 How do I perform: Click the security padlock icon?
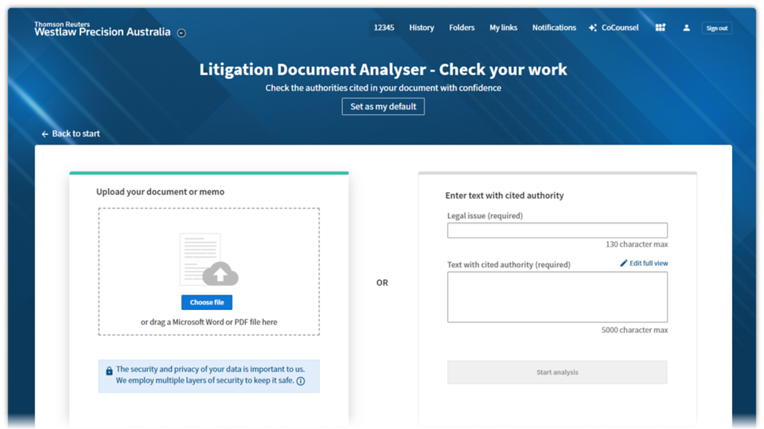109,371
